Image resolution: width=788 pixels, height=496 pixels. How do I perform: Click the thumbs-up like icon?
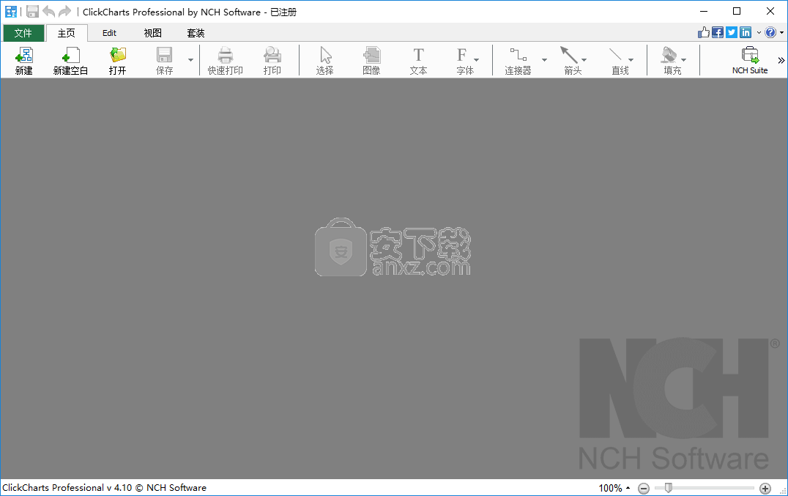pos(704,32)
